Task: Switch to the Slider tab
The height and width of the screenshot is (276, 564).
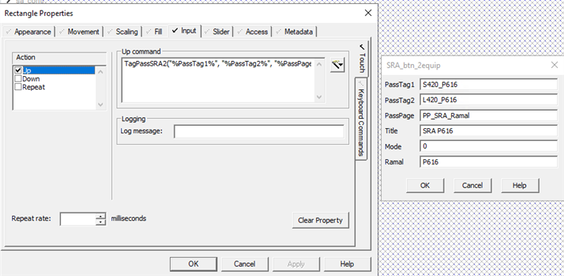Action: coord(217,32)
